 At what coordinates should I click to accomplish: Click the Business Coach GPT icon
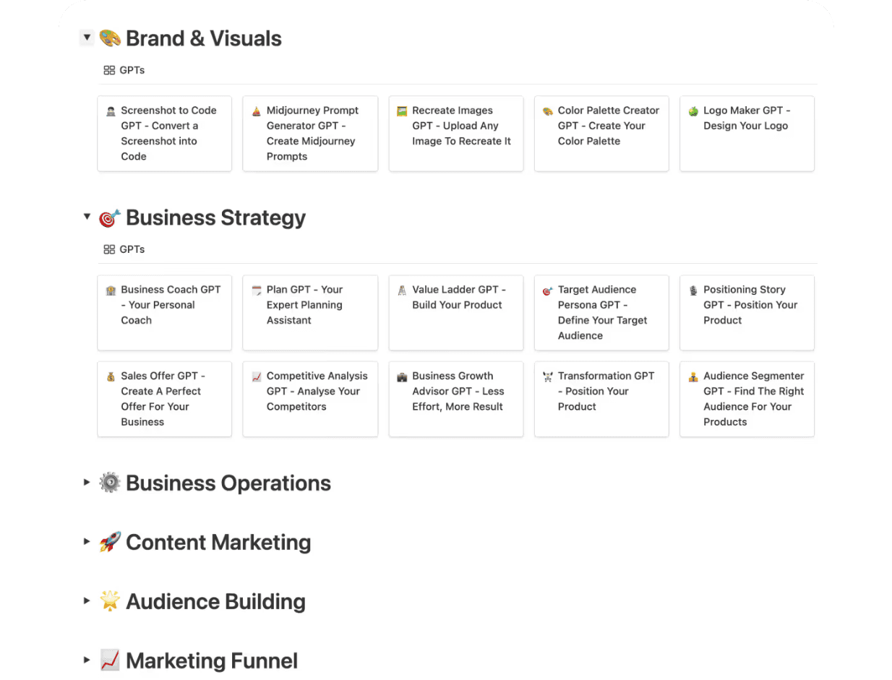coord(111,290)
